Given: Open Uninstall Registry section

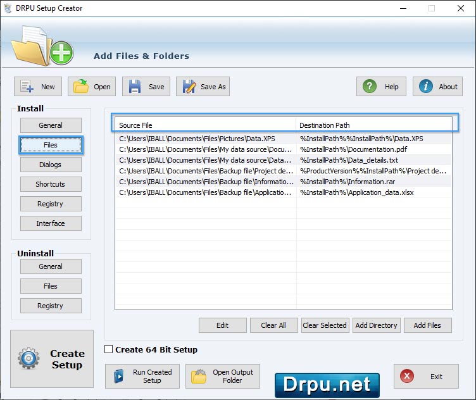Looking at the screenshot, I should (51, 306).
